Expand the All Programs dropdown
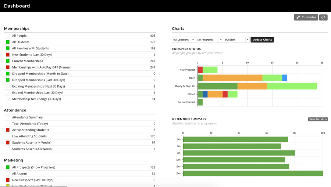The image size is (331, 187). 209,40
